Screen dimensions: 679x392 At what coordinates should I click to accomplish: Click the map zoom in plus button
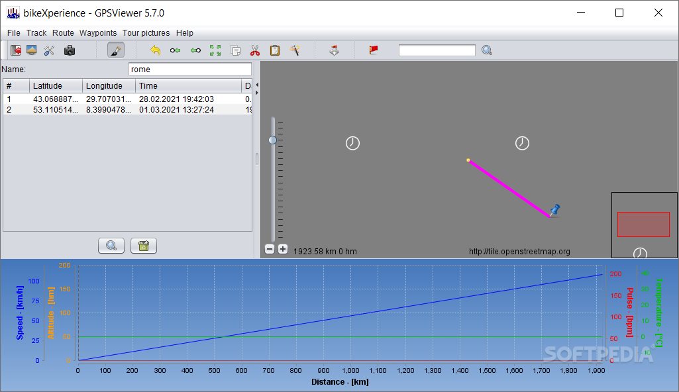coord(283,249)
